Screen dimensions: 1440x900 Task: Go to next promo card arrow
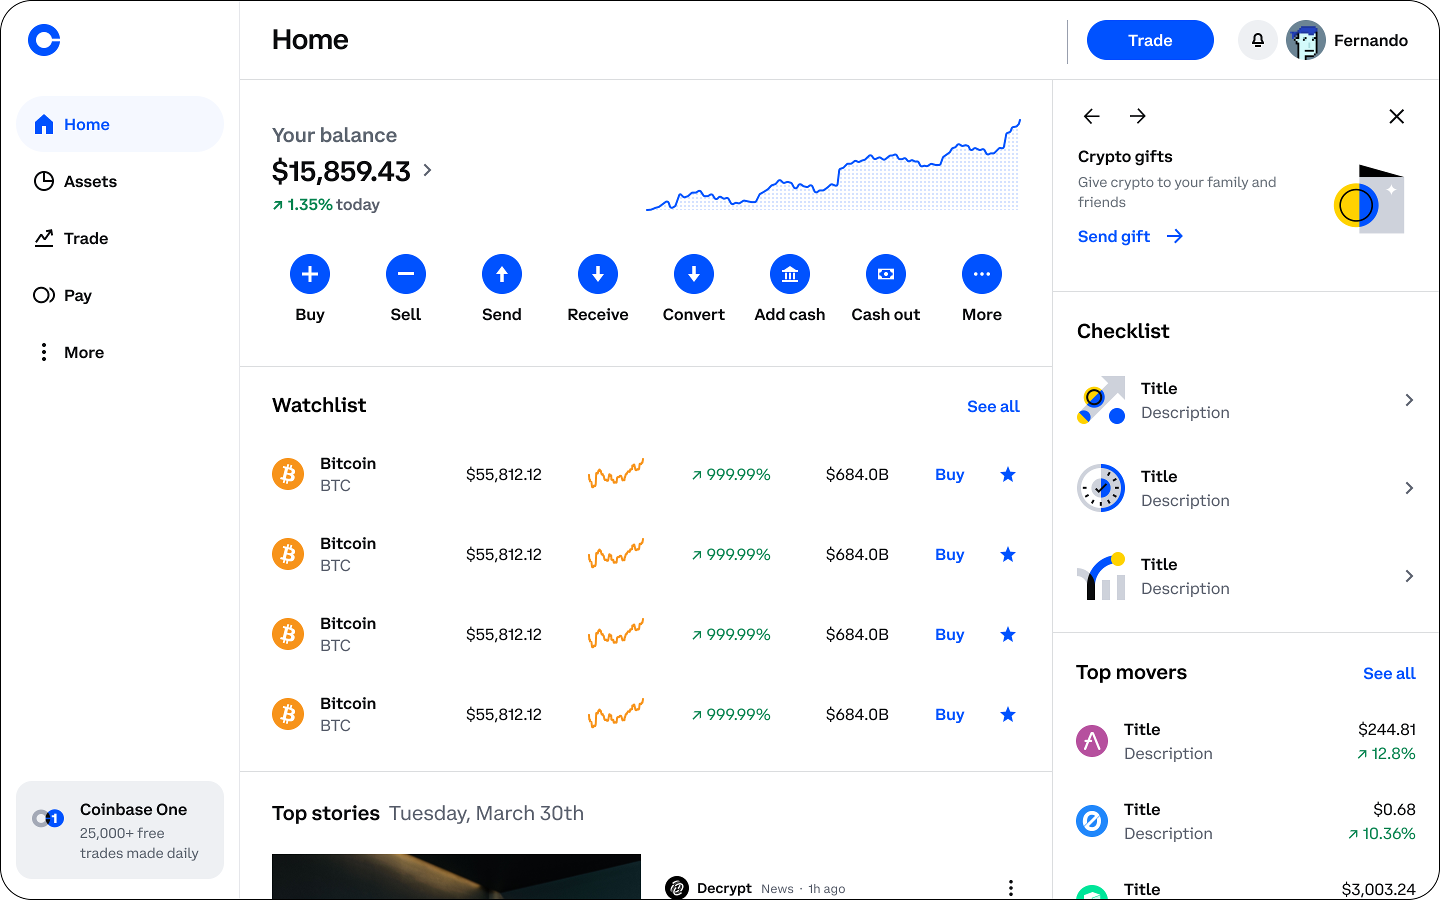click(x=1137, y=116)
